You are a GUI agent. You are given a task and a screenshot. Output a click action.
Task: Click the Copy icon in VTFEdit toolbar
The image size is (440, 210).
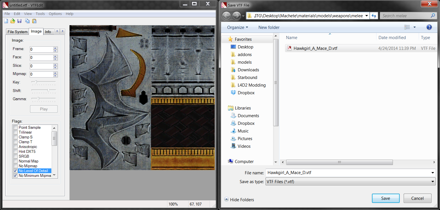click(x=28, y=21)
